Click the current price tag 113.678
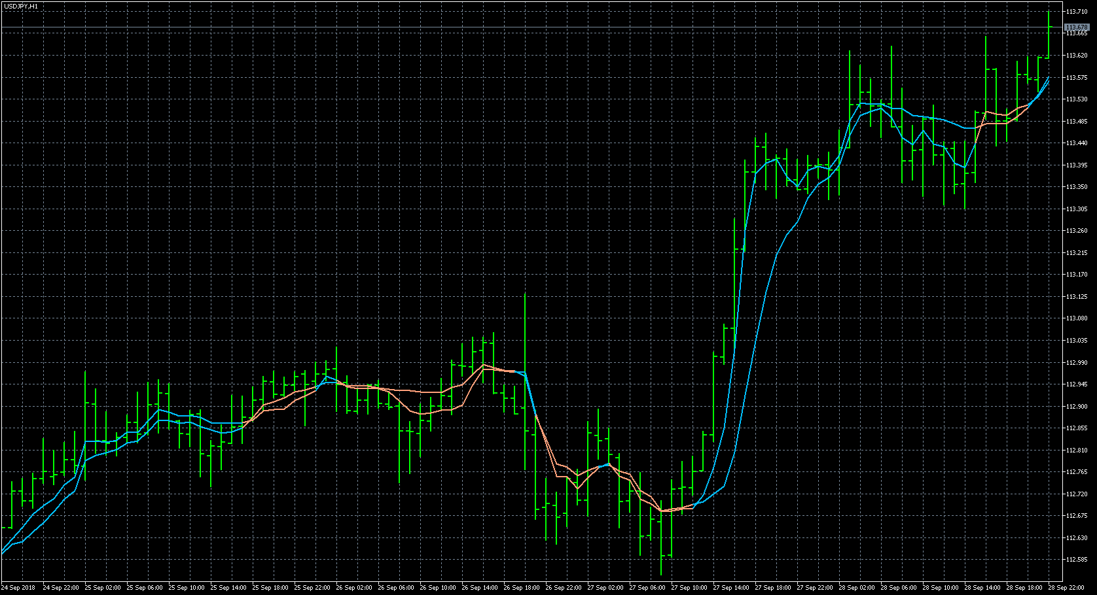Viewport: 1097px width, 595px height. point(1077,27)
